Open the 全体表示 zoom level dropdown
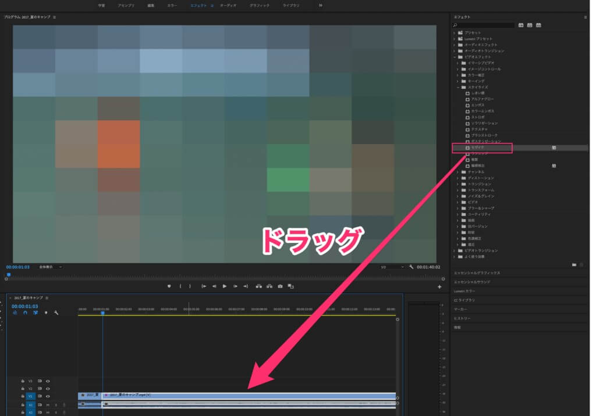The width and height of the screenshot is (596, 416). click(50, 267)
